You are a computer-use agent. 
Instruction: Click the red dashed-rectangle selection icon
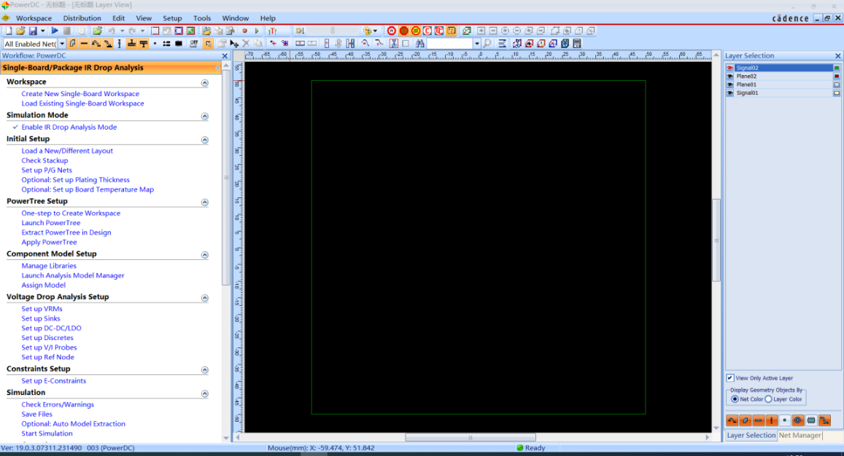(155, 31)
